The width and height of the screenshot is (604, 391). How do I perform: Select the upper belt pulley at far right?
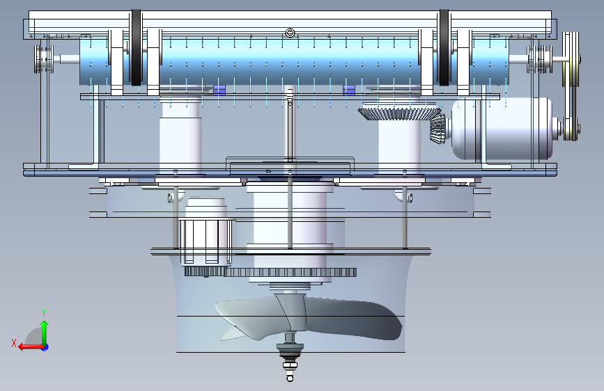[571, 58]
